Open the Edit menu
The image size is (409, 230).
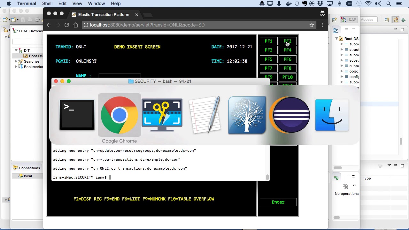click(63, 4)
